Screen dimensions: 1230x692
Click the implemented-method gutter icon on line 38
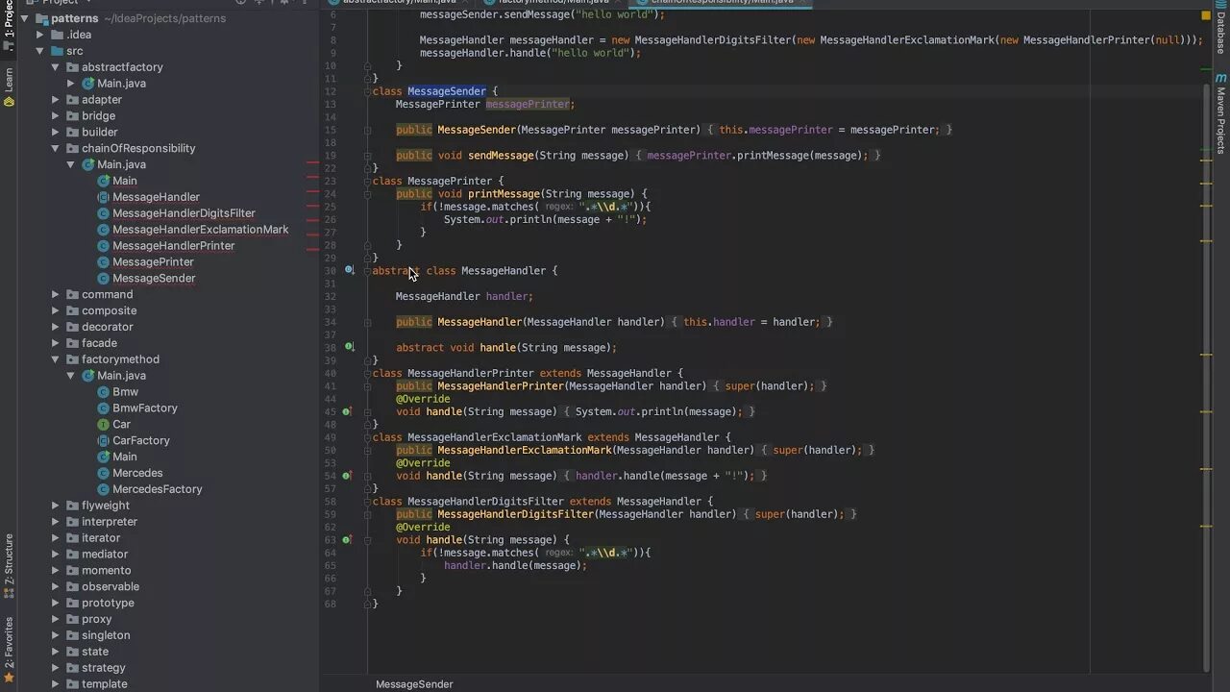pyautogui.click(x=350, y=347)
